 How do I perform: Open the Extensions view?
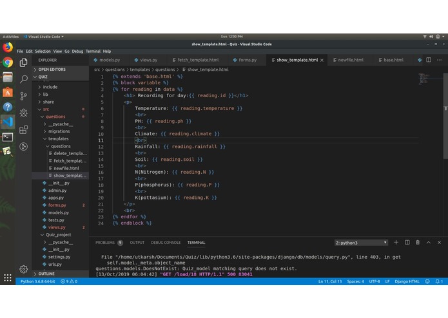pos(23,129)
